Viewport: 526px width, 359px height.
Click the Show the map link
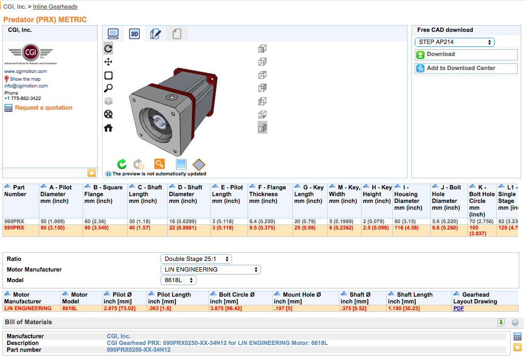click(25, 79)
